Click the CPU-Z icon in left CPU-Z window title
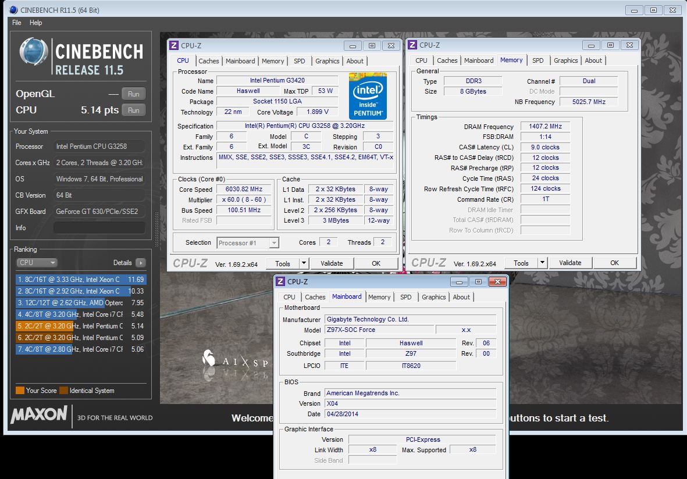 (174, 45)
